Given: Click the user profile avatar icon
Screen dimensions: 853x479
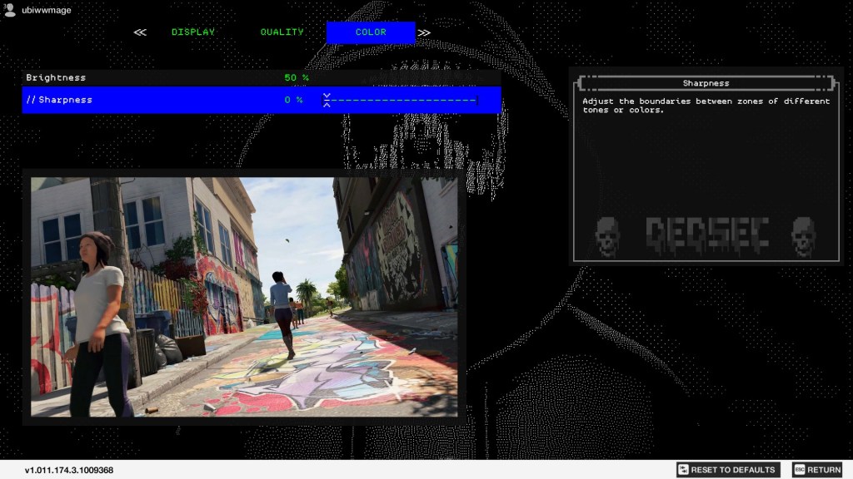Looking at the screenshot, I should (x=9, y=10).
